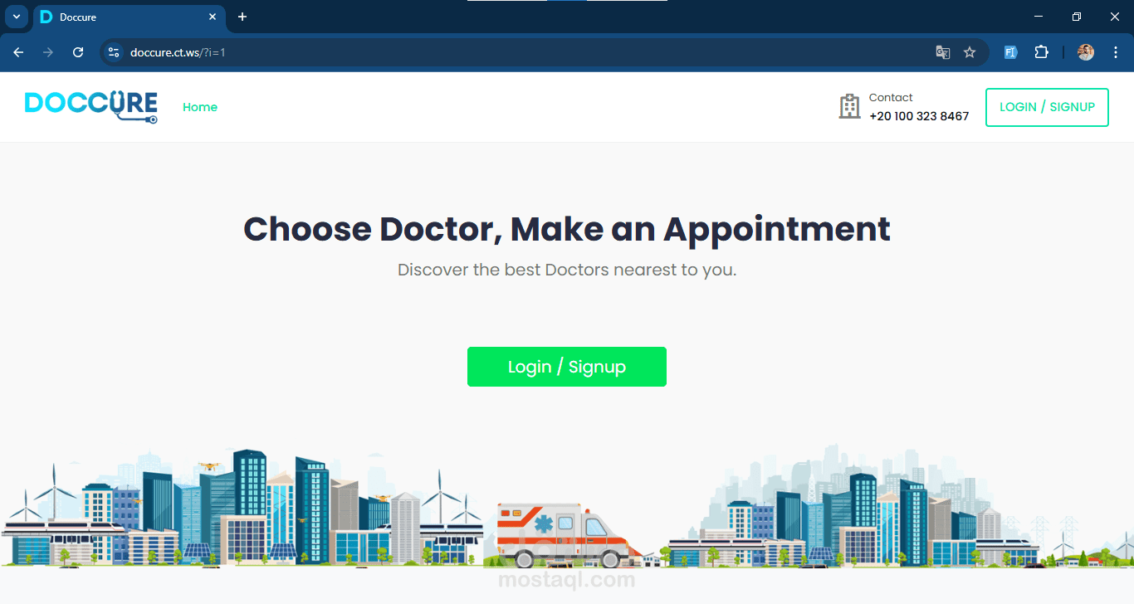Close the Doccure tab
This screenshot has height=604, width=1134.
(x=213, y=17)
